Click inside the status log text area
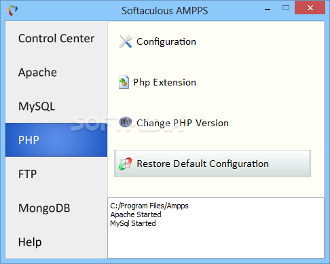Screen dimensions: 330x264 (216, 228)
